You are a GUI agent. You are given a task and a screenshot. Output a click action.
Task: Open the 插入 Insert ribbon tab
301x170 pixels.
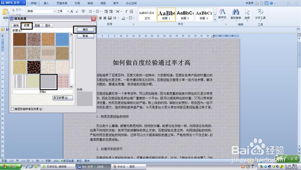[x=46, y=3]
